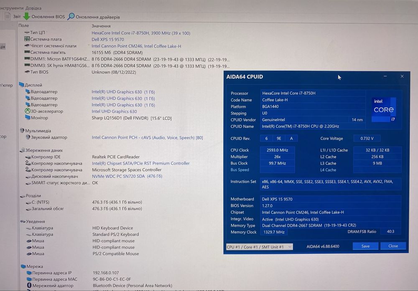The height and width of the screenshot is (291, 418).
Task: Select the Тип BIOS row
Action: pyautogui.click(x=80, y=72)
